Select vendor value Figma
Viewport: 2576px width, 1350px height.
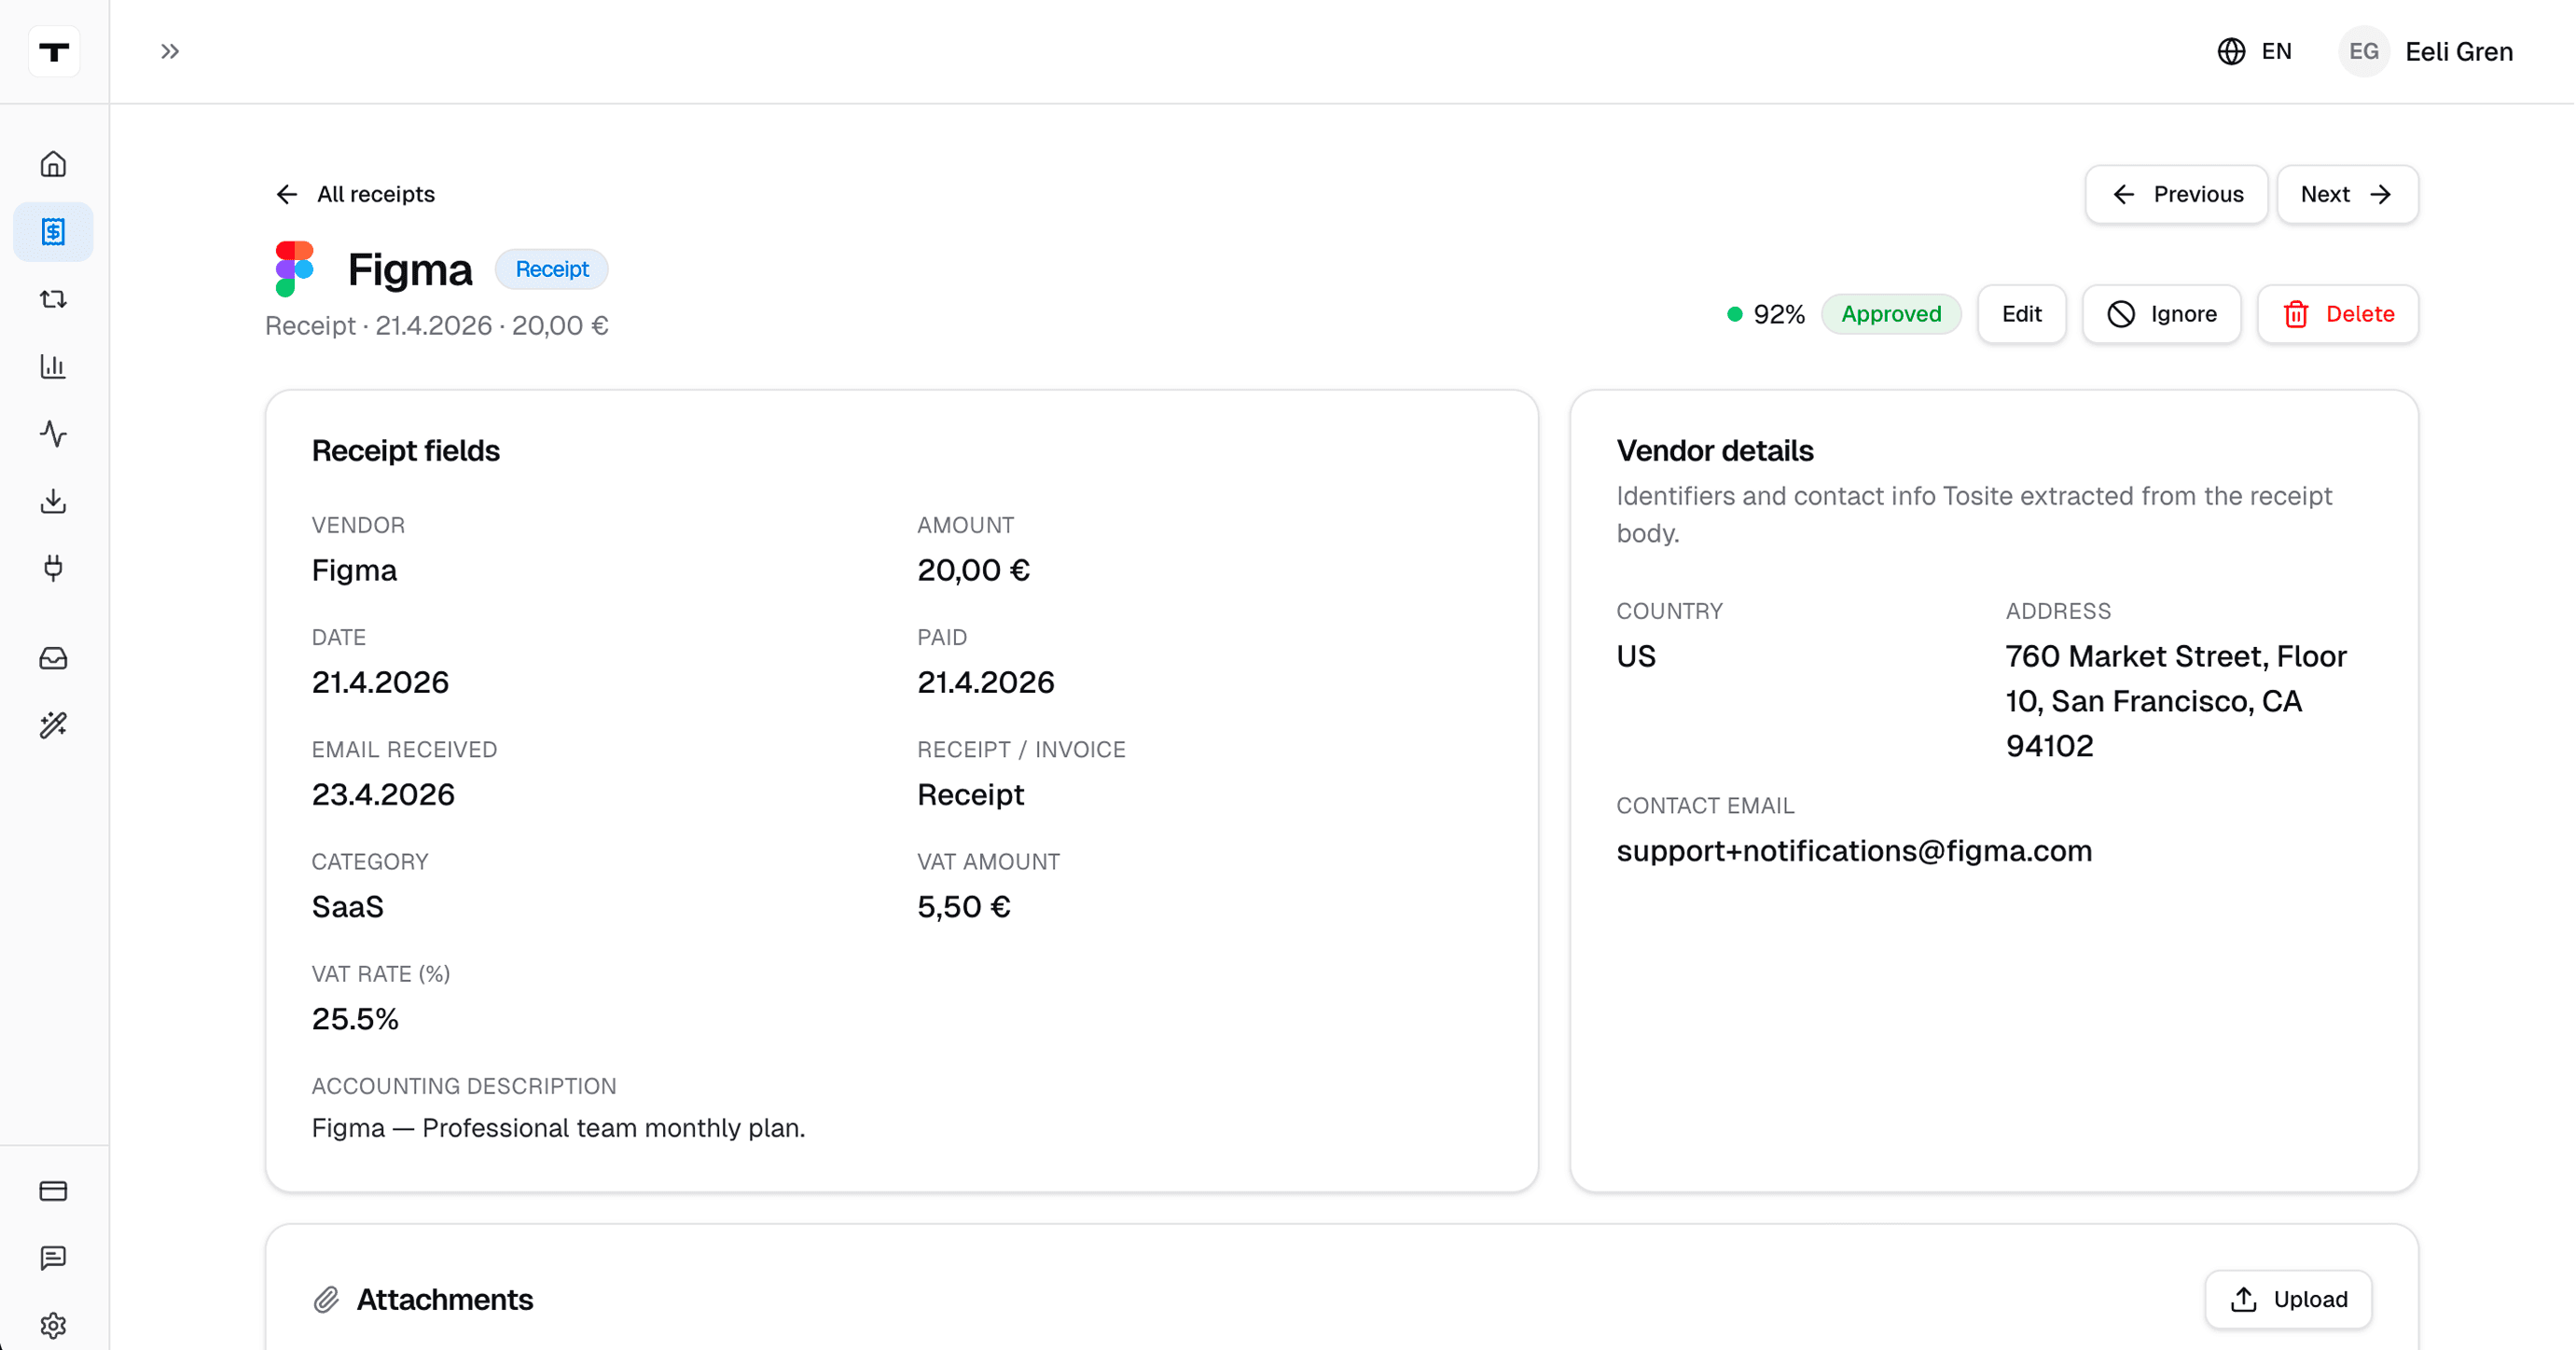(354, 570)
